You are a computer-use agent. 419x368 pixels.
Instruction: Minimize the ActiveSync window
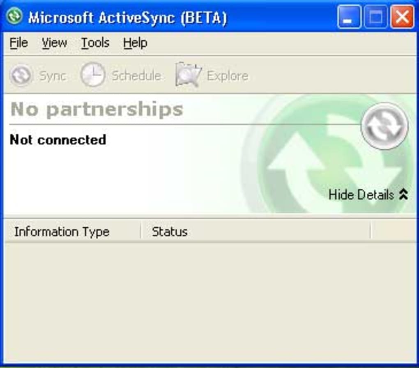(349, 17)
